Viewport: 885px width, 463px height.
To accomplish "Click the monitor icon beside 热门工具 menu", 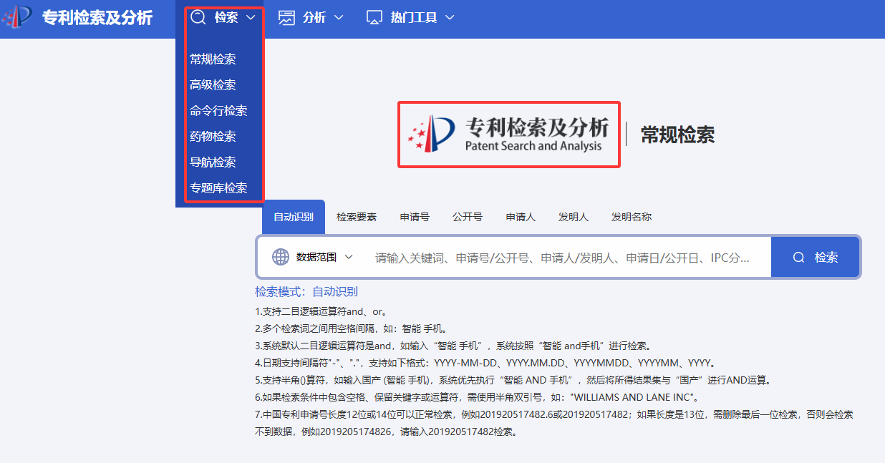I will pyautogui.click(x=374, y=18).
